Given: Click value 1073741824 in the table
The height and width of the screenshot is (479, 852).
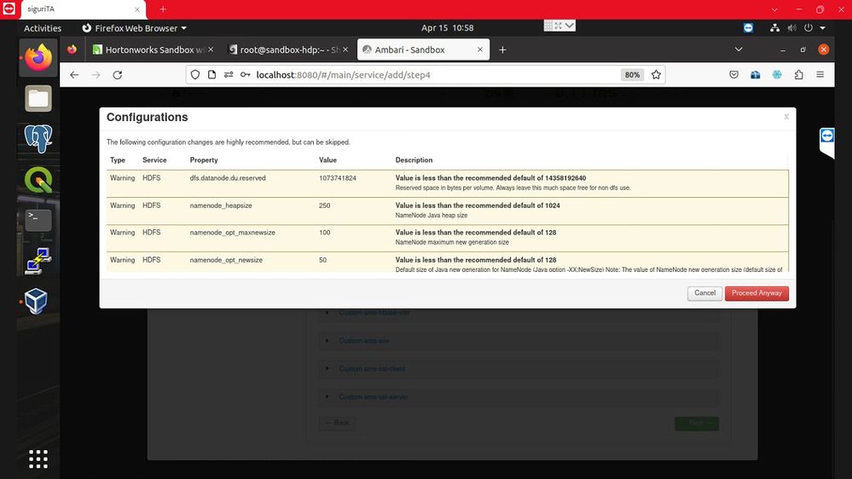Looking at the screenshot, I should click(x=338, y=178).
